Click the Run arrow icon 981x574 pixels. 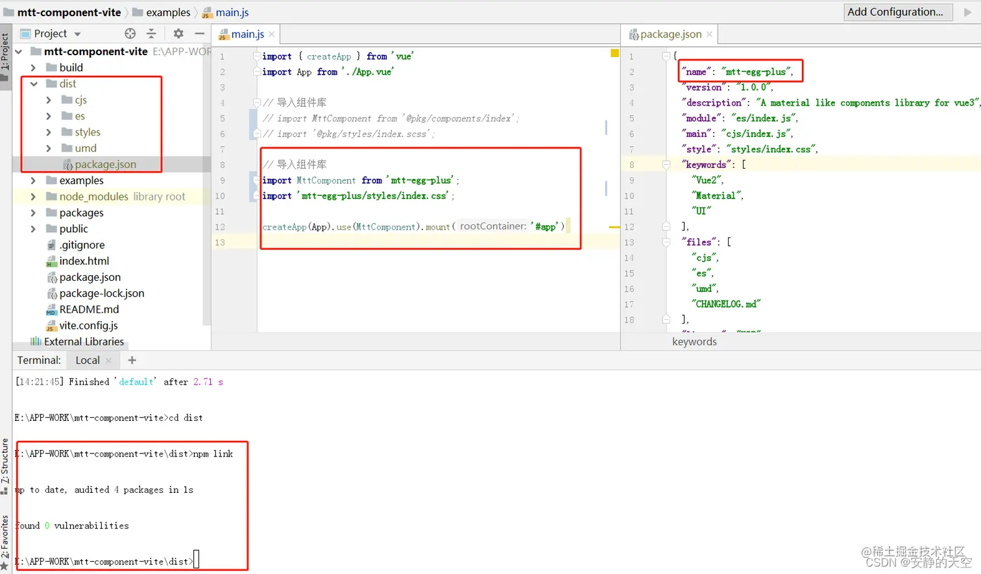[968, 12]
